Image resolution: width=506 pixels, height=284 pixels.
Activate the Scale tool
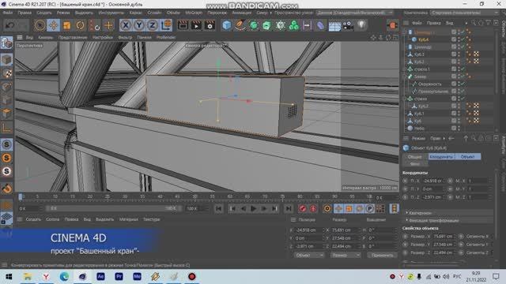pos(66,25)
